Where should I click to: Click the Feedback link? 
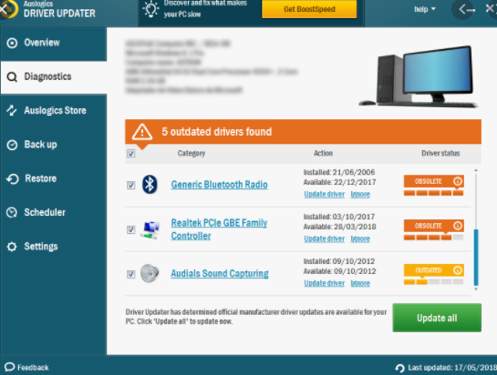point(33,368)
